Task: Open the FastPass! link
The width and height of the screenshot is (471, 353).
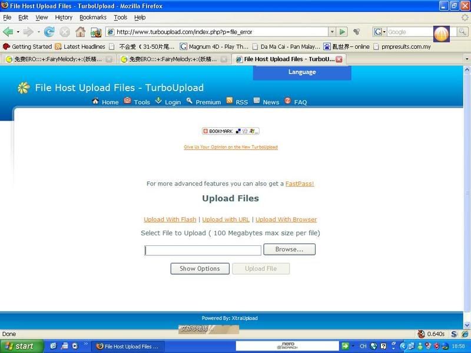Action: tap(300, 184)
